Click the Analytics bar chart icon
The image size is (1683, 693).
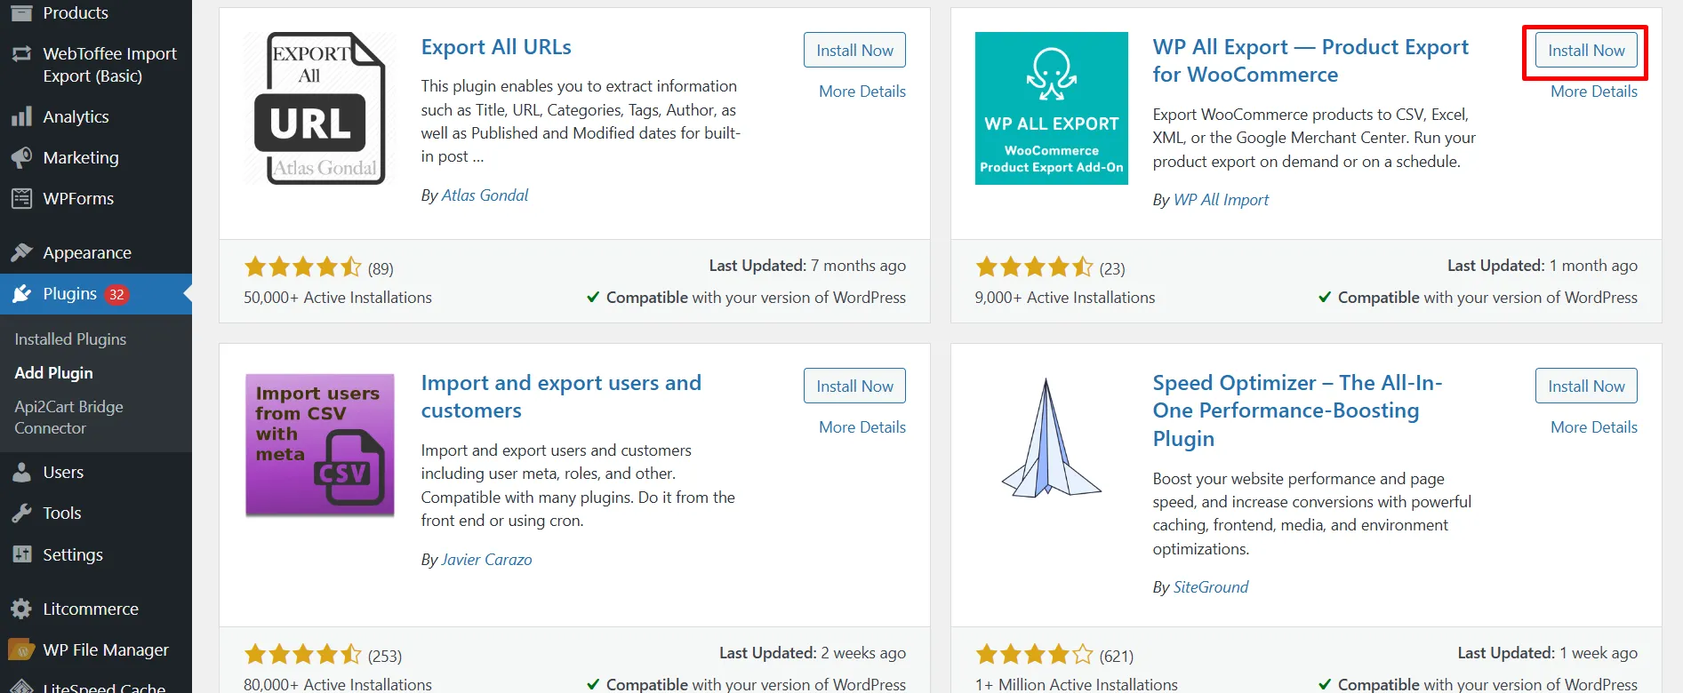(x=21, y=117)
